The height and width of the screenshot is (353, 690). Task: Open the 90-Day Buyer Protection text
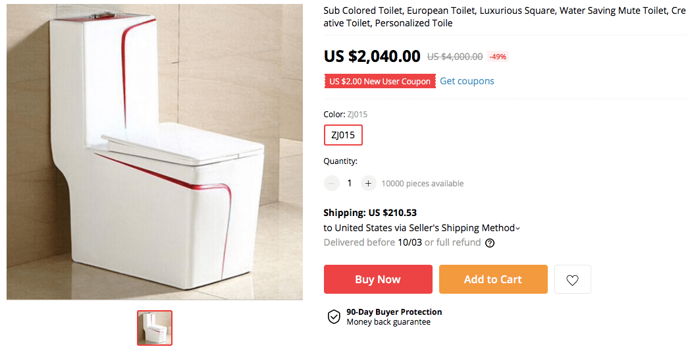coord(394,312)
